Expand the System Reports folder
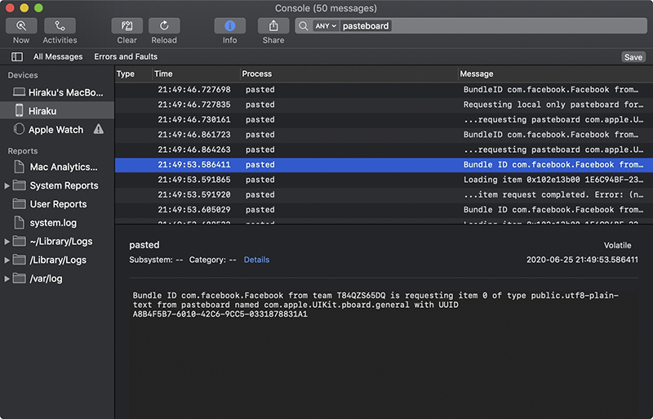This screenshot has height=419, width=653. point(7,185)
